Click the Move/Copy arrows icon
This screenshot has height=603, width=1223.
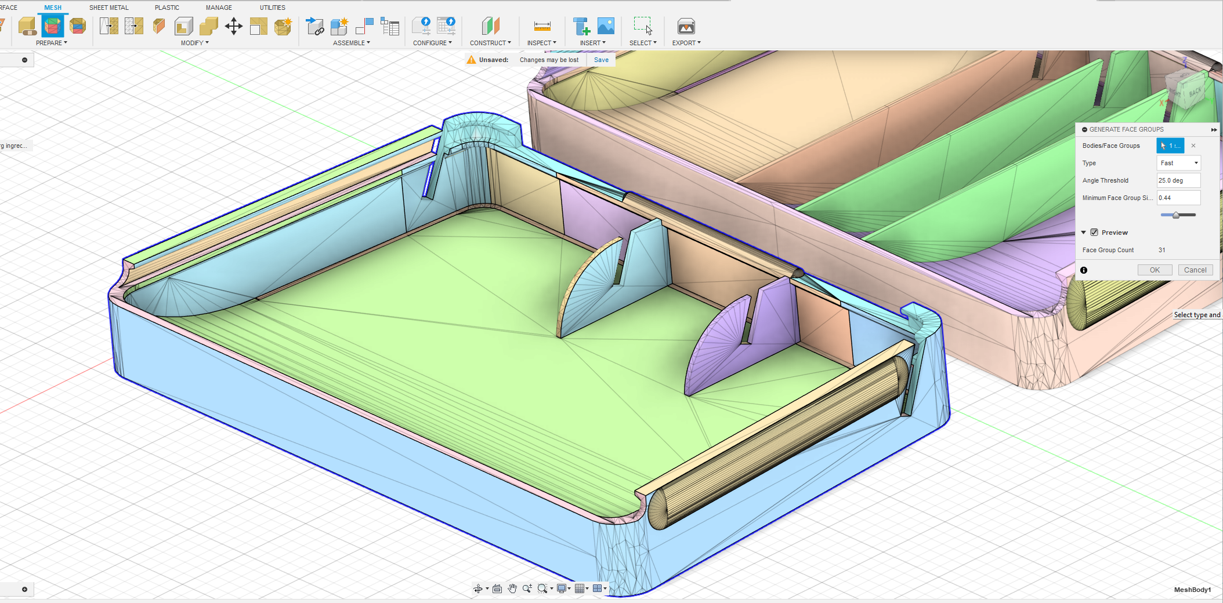[x=234, y=26]
